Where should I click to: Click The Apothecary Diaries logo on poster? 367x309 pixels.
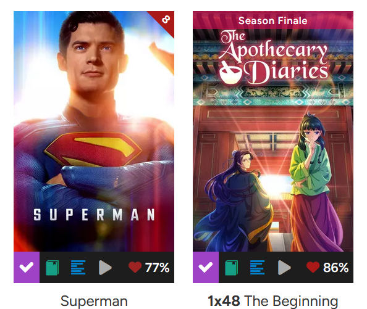273,57
